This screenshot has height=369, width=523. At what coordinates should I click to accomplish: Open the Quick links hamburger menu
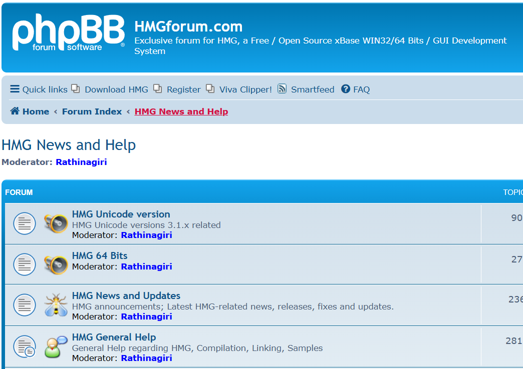pyautogui.click(x=39, y=89)
